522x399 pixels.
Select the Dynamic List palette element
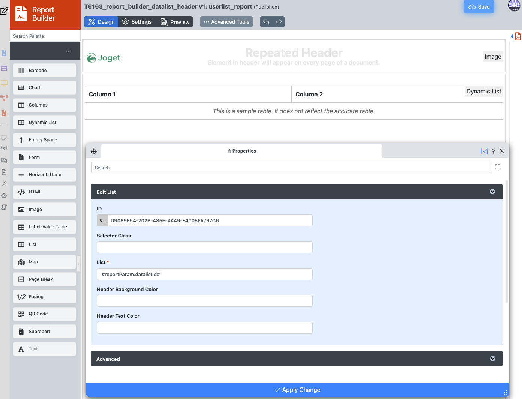[x=45, y=123]
